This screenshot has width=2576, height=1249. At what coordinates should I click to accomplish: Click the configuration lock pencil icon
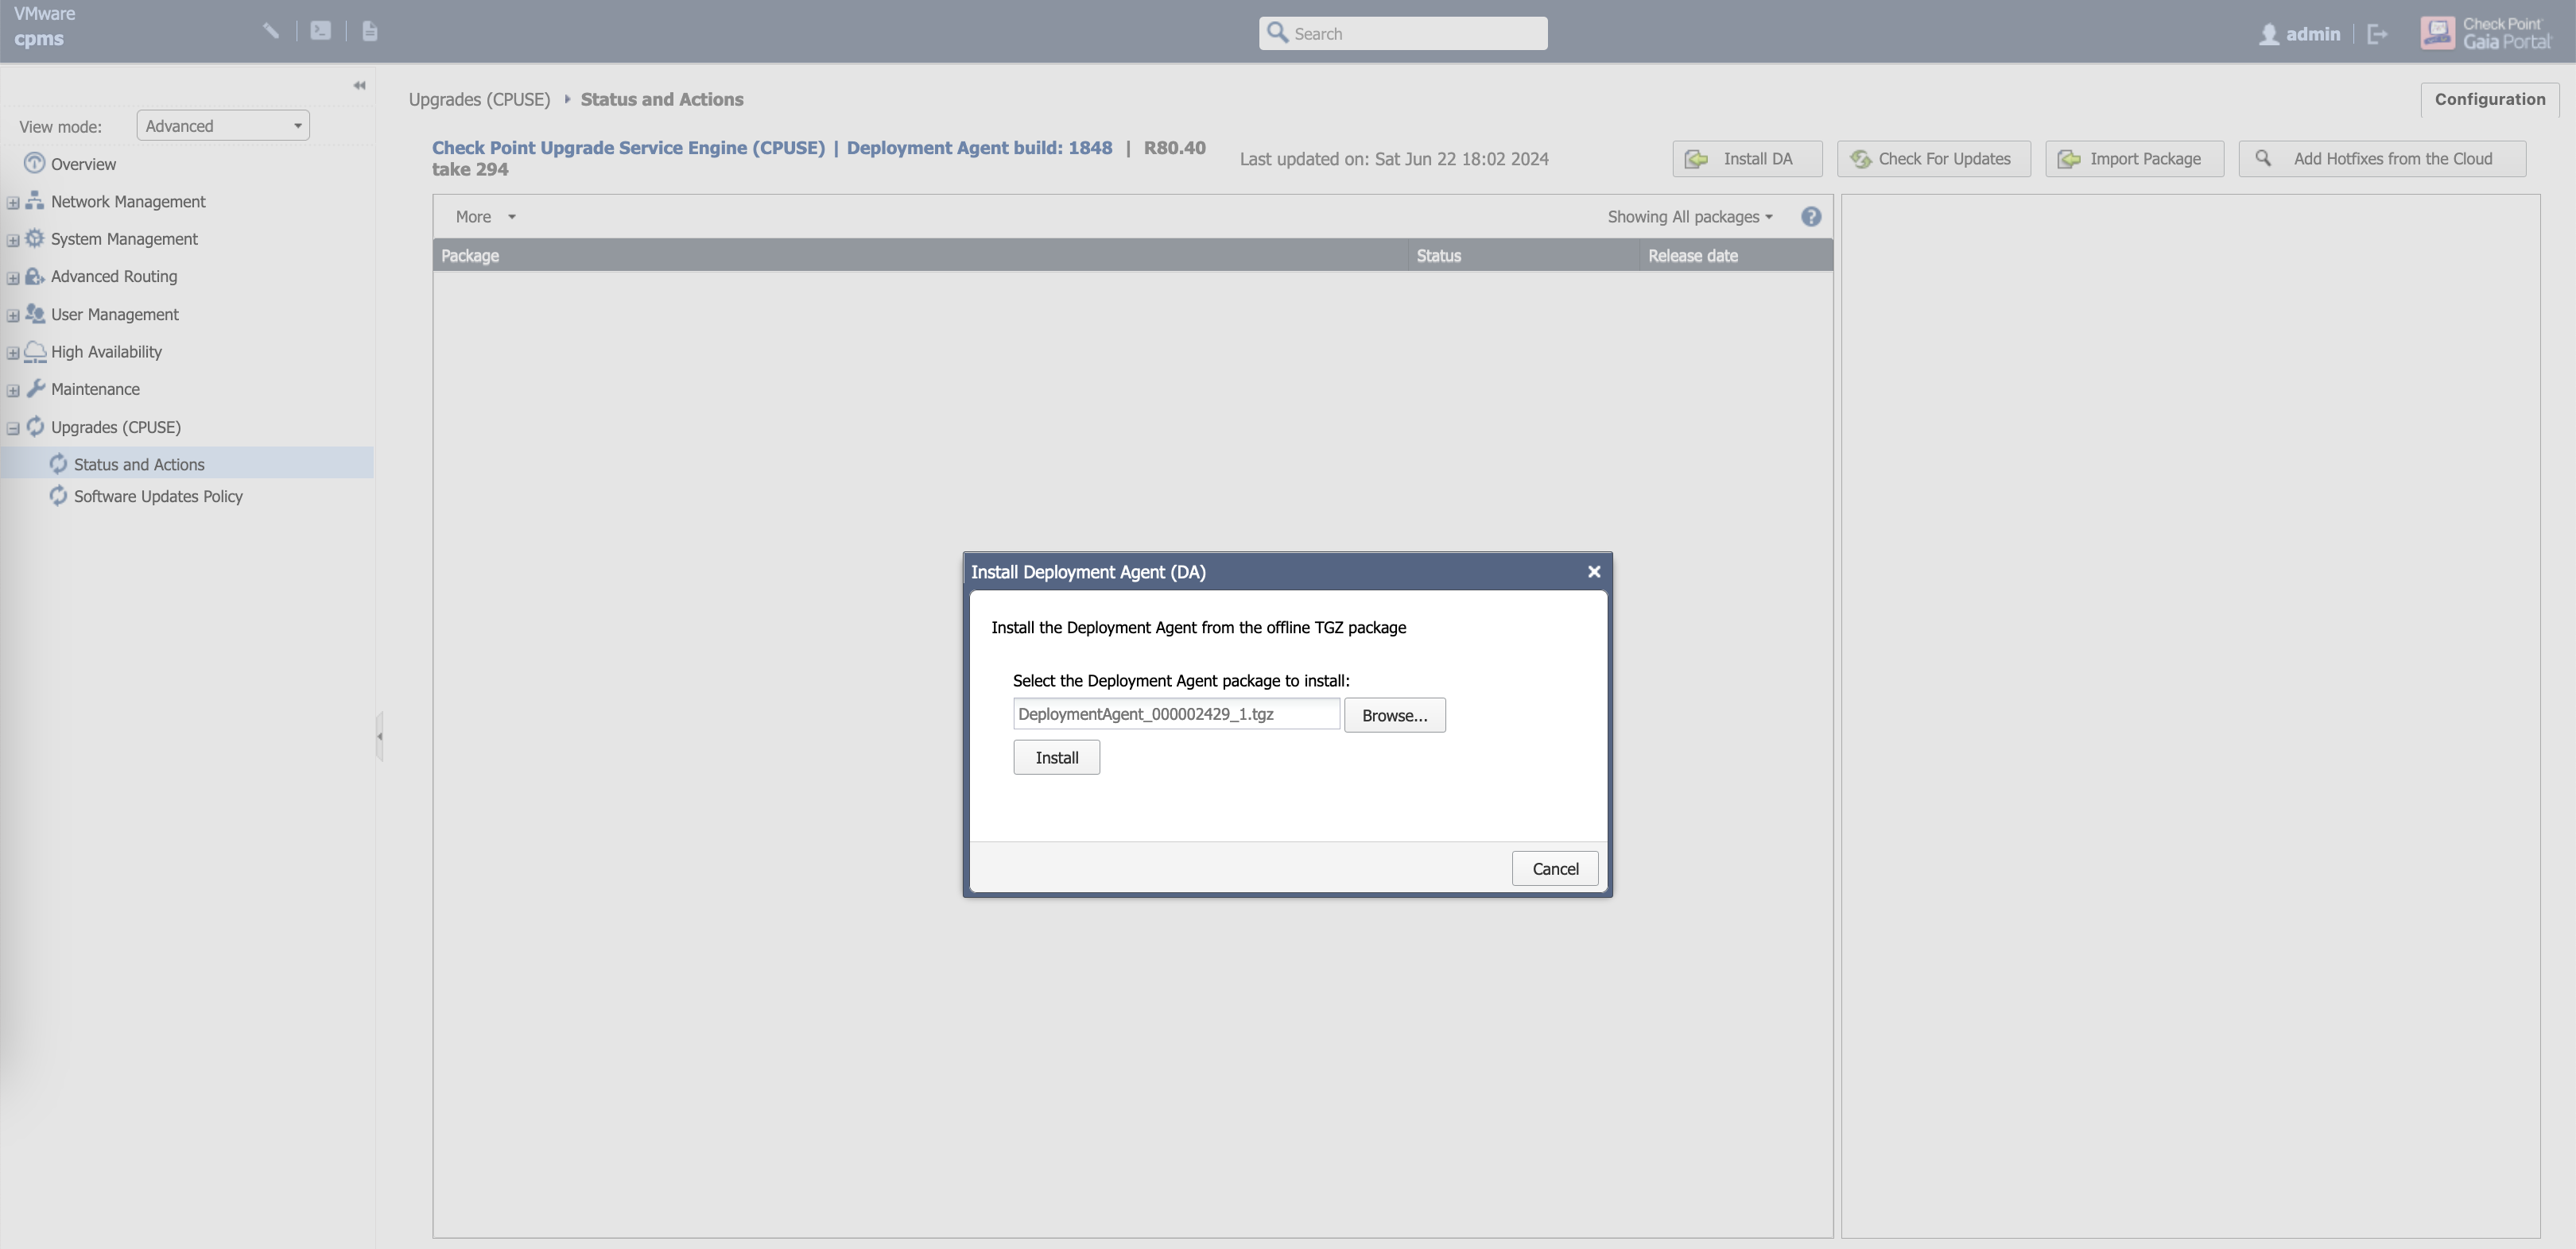tap(270, 31)
